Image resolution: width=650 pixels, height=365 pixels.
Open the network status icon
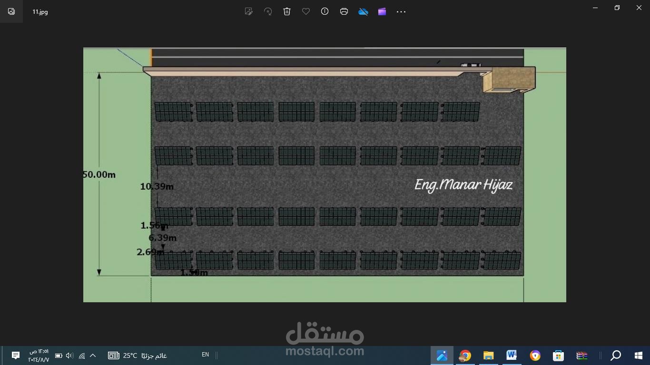click(82, 355)
